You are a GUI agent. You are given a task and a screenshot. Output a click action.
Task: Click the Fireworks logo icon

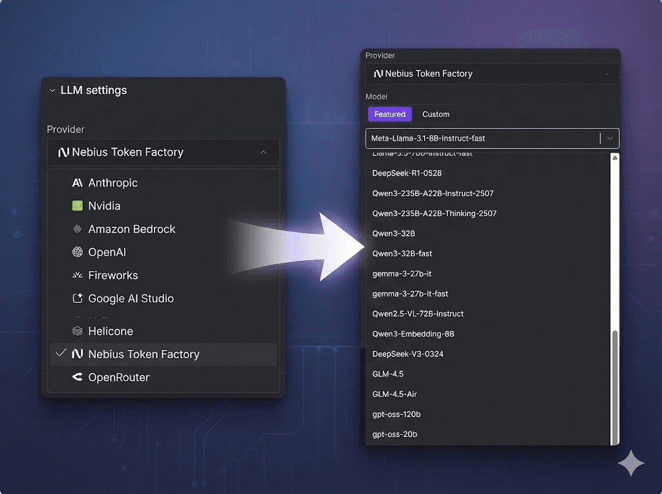[x=78, y=275]
